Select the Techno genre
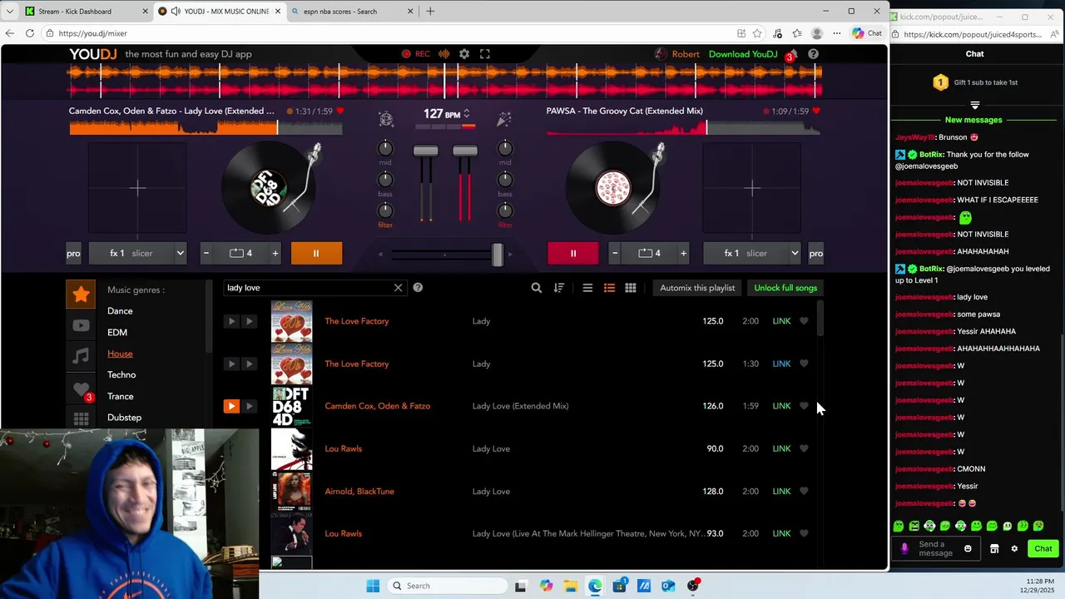1065x599 pixels. pyautogui.click(x=121, y=375)
